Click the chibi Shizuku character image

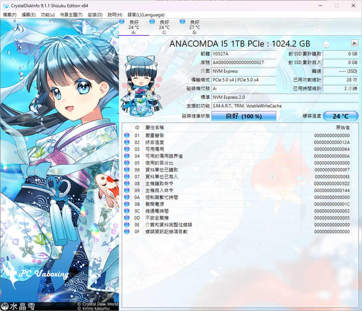[x=141, y=87]
